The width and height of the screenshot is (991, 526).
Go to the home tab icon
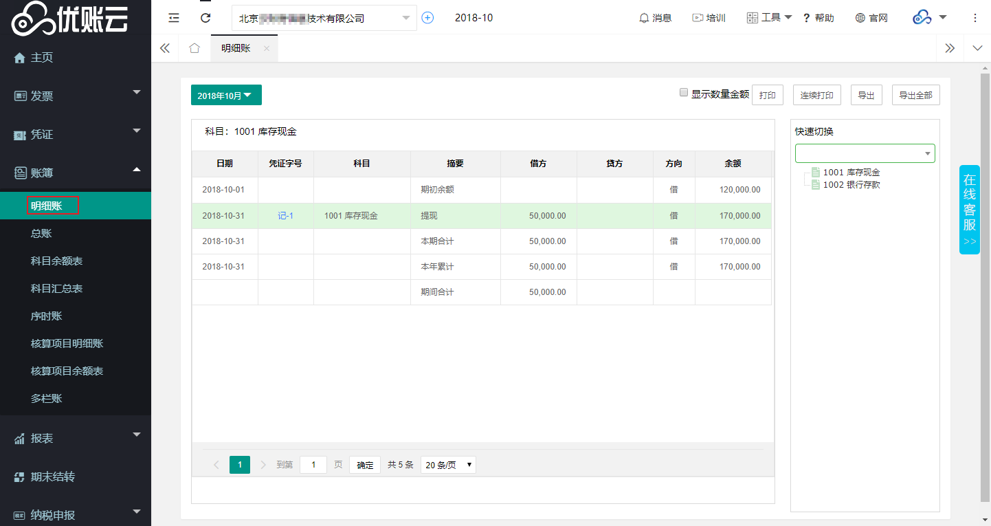coord(194,48)
